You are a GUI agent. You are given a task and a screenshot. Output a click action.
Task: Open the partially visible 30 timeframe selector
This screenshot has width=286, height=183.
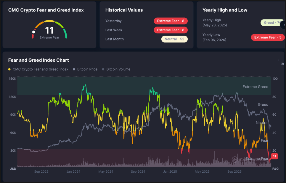point(282,64)
